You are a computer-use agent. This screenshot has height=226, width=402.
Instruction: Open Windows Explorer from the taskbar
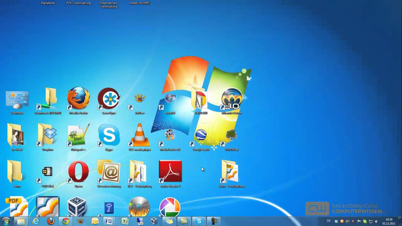coord(21,221)
